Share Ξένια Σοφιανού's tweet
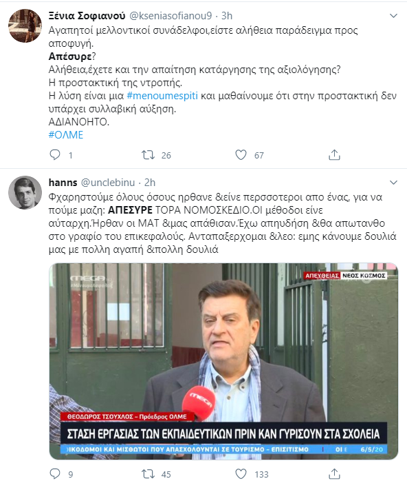Viewport: 407px width, 481px height. pyautogui.click(x=334, y=155)
